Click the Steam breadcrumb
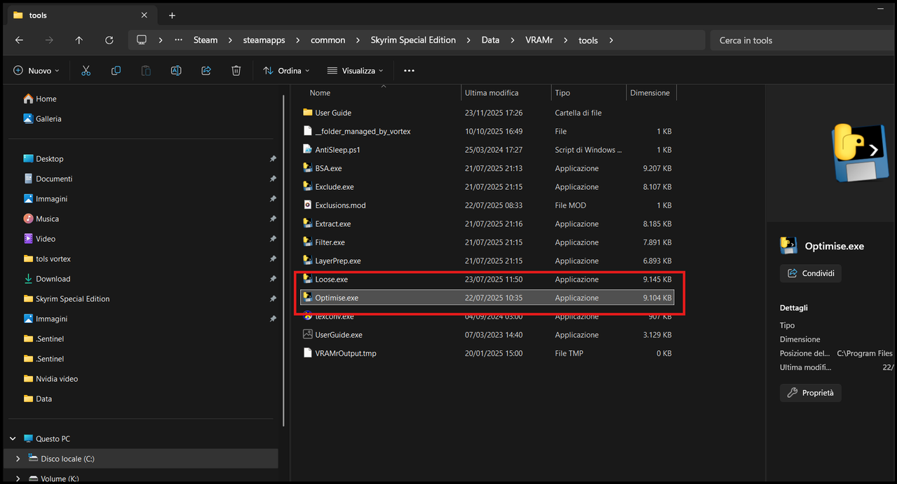The image size is (897, 484). (205, 40)
